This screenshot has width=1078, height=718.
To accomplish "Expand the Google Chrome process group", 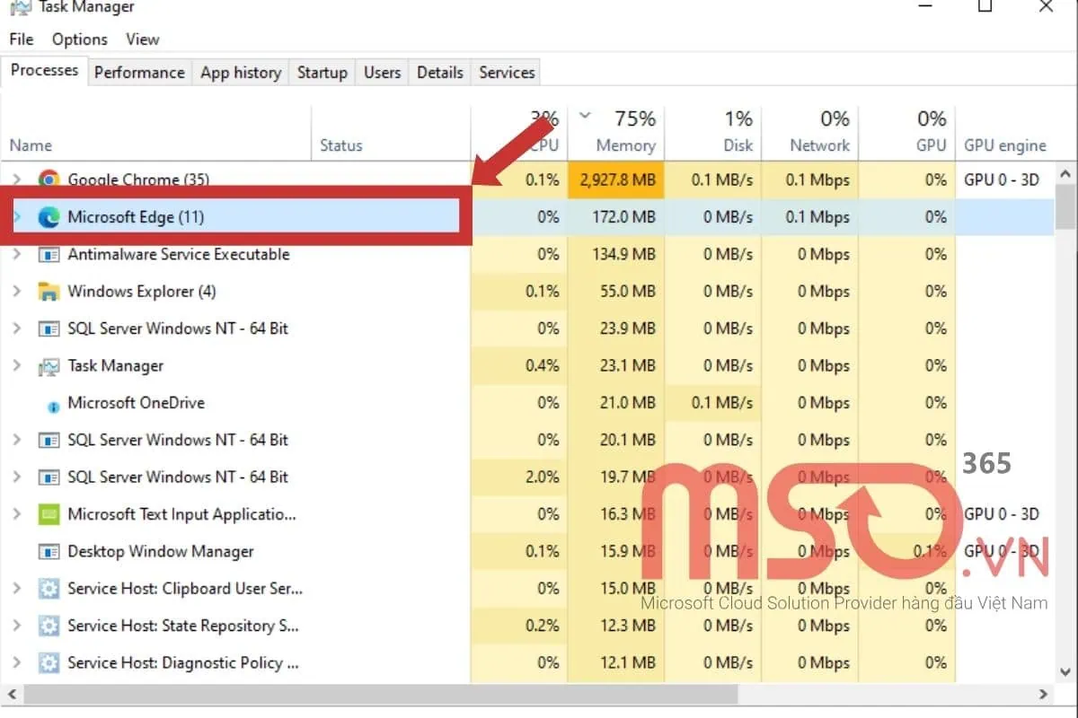I will tap(16, 179).
